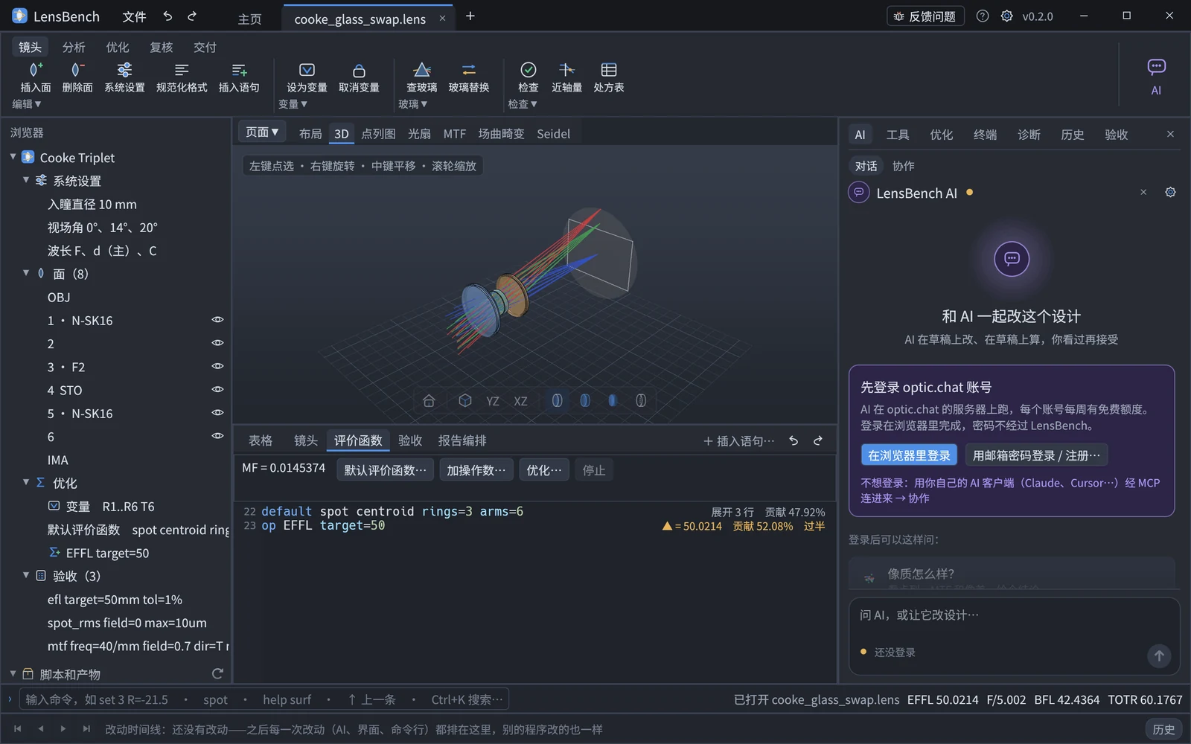
Task: Switch 3D view to YZ plane
Action: pyautogui.click(x=493, y=401)
